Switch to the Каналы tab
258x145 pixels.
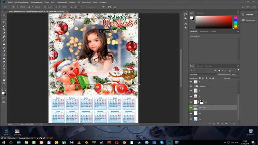coord(200,66)
